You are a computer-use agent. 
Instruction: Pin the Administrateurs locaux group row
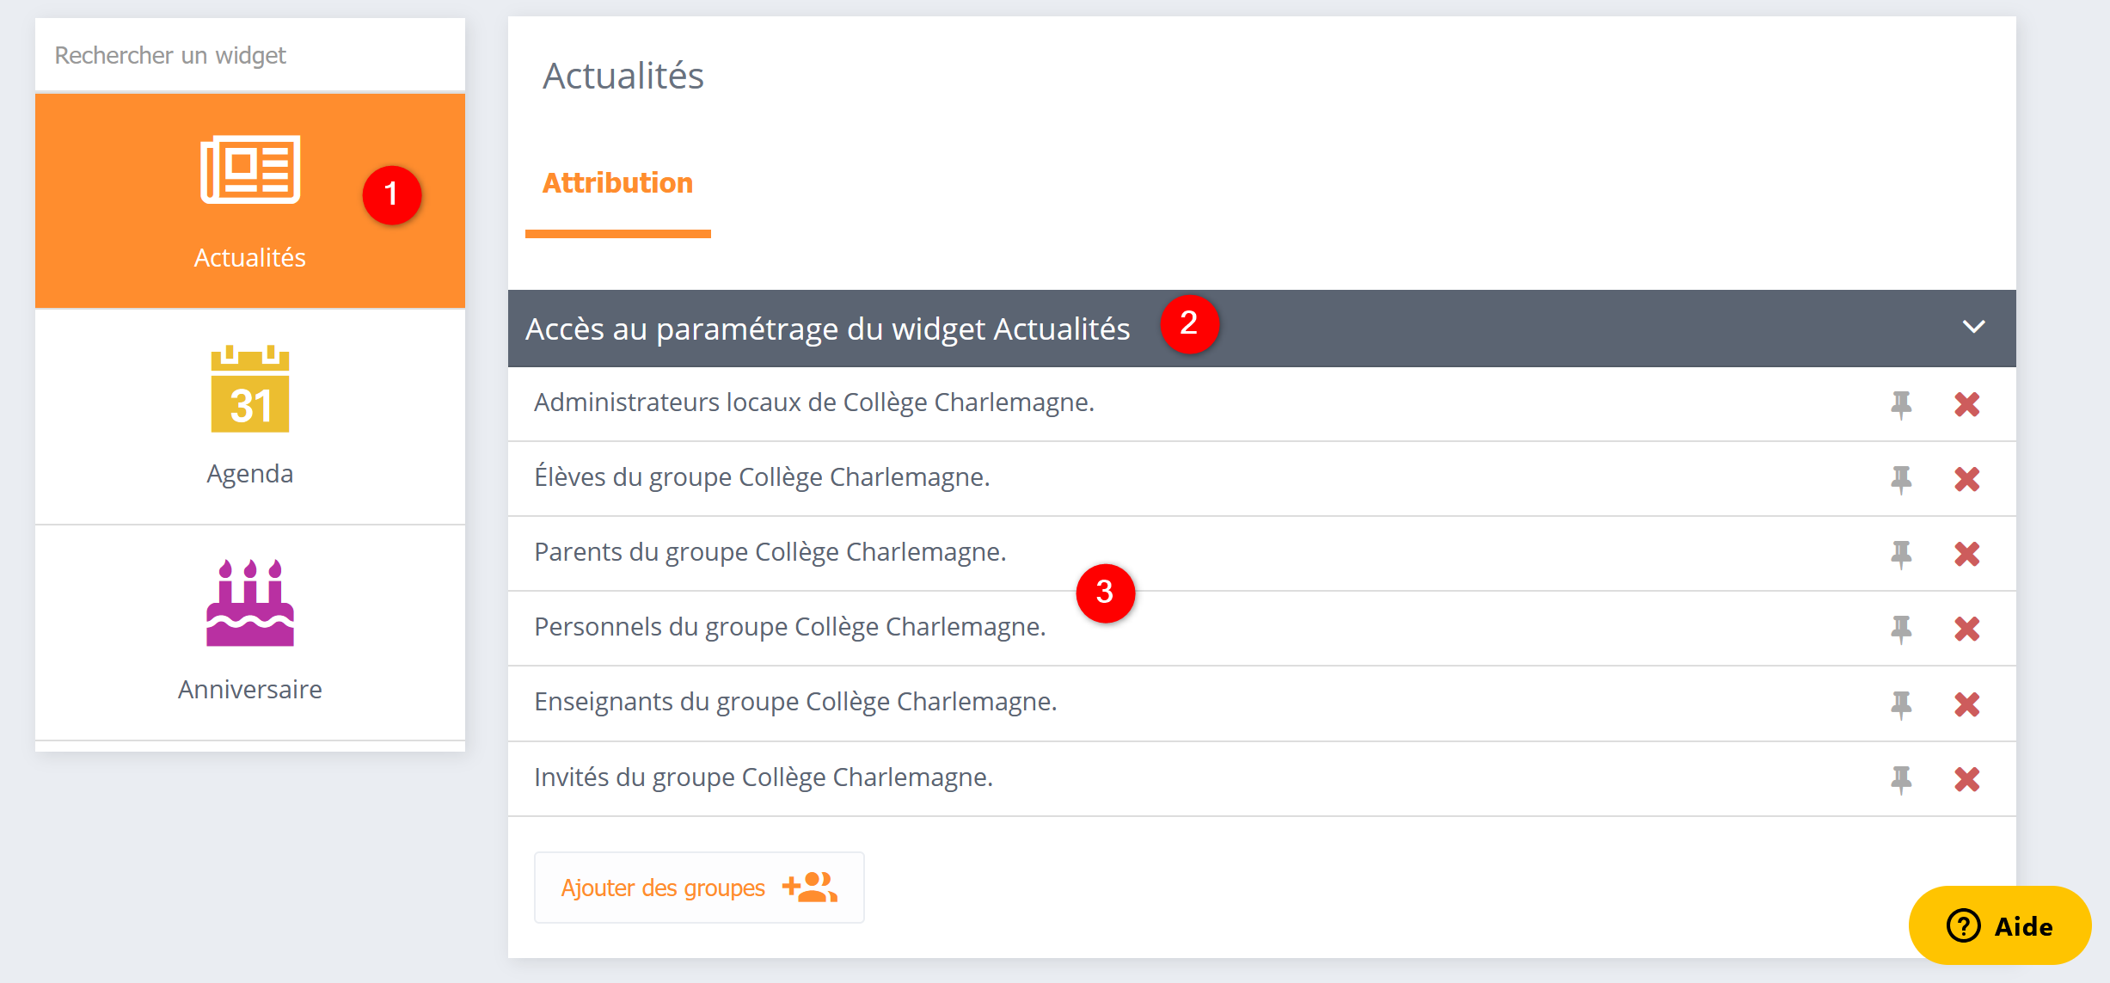(x=1900, y=403)
